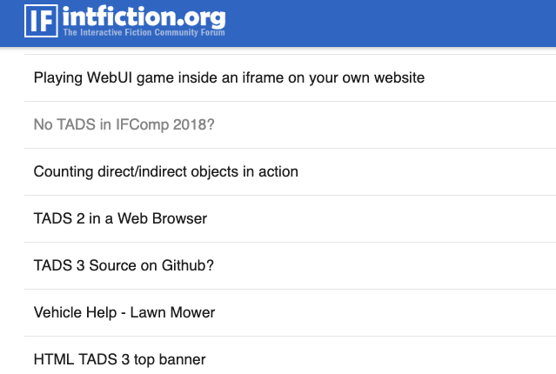This screenshot has height=374, width=556.
Task: Read the Lawn Mower vehicle help thread
Action: pos(124,312)
